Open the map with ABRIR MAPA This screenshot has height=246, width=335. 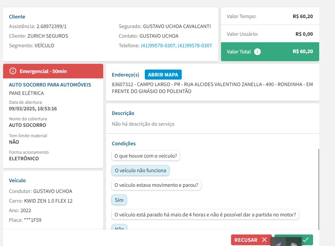point(163,75)
